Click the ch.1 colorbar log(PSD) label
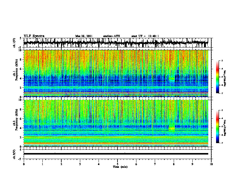The height and width of the screenshot is (184, 238). tap(225, 78)
